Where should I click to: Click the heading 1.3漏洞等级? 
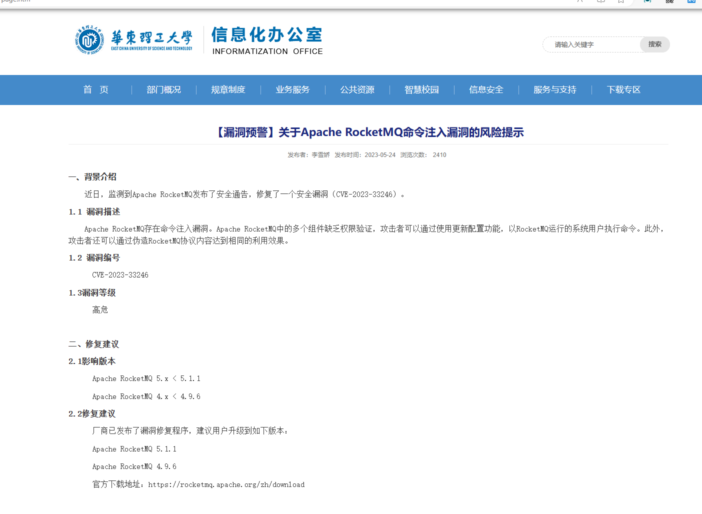coord(92,292)
